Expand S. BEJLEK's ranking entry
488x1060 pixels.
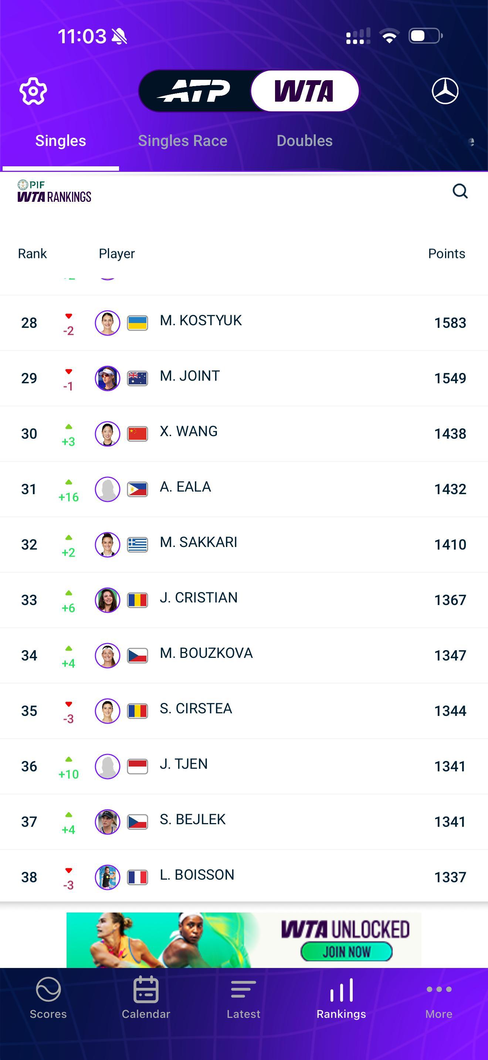pyautogui.click(x=244, y=821)
